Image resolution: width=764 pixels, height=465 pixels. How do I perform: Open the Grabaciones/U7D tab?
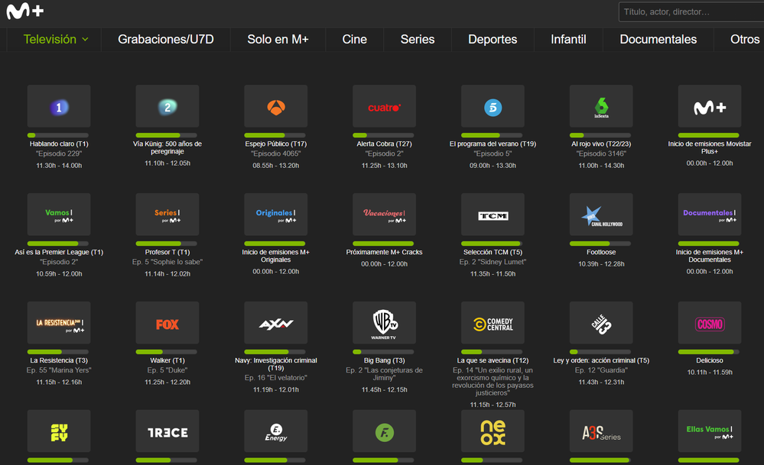[166, 39]
